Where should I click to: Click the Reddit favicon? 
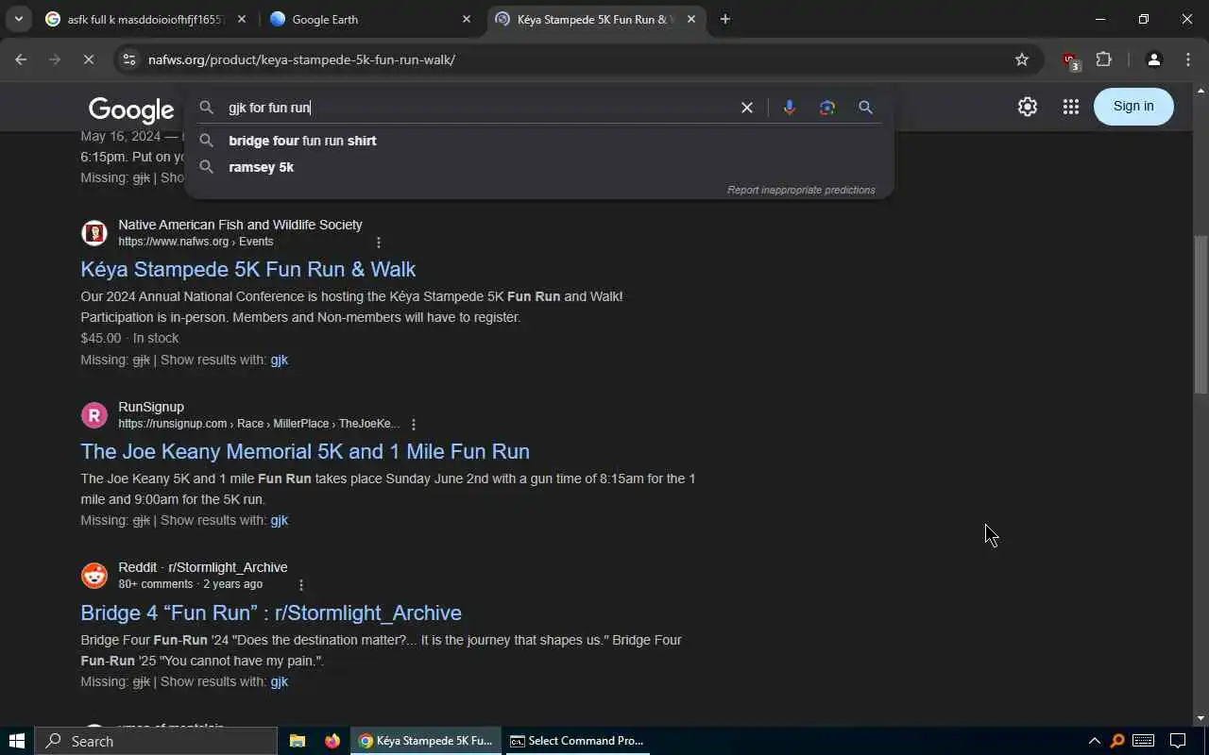pyautogui.click(x=94, y=576)
